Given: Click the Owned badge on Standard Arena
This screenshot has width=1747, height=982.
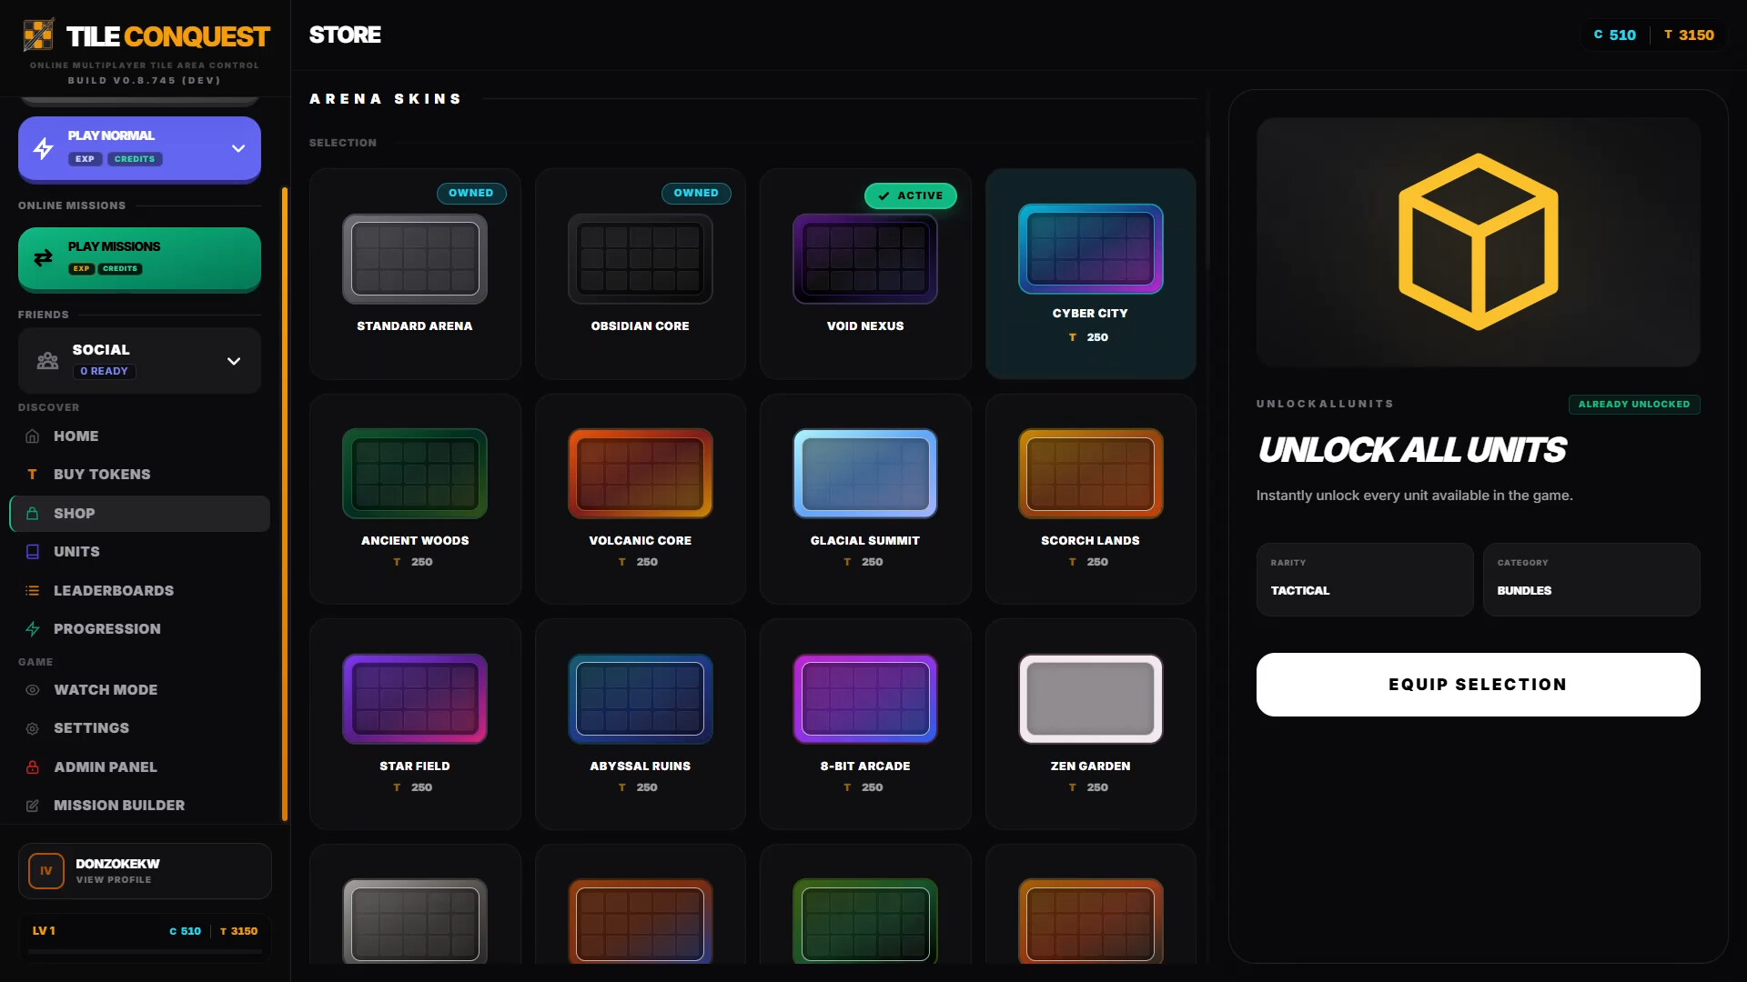Looking at the screenshot, I should [471, 193].
